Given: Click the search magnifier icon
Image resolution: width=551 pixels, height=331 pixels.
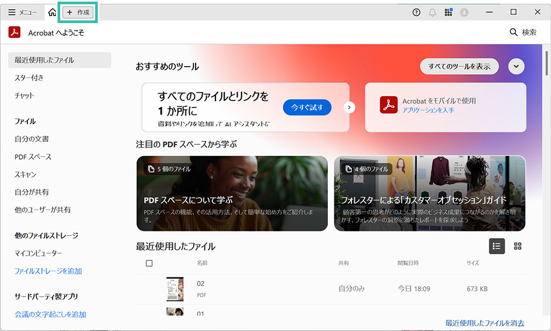Looking at the screenshot, I should click(513, 33).
